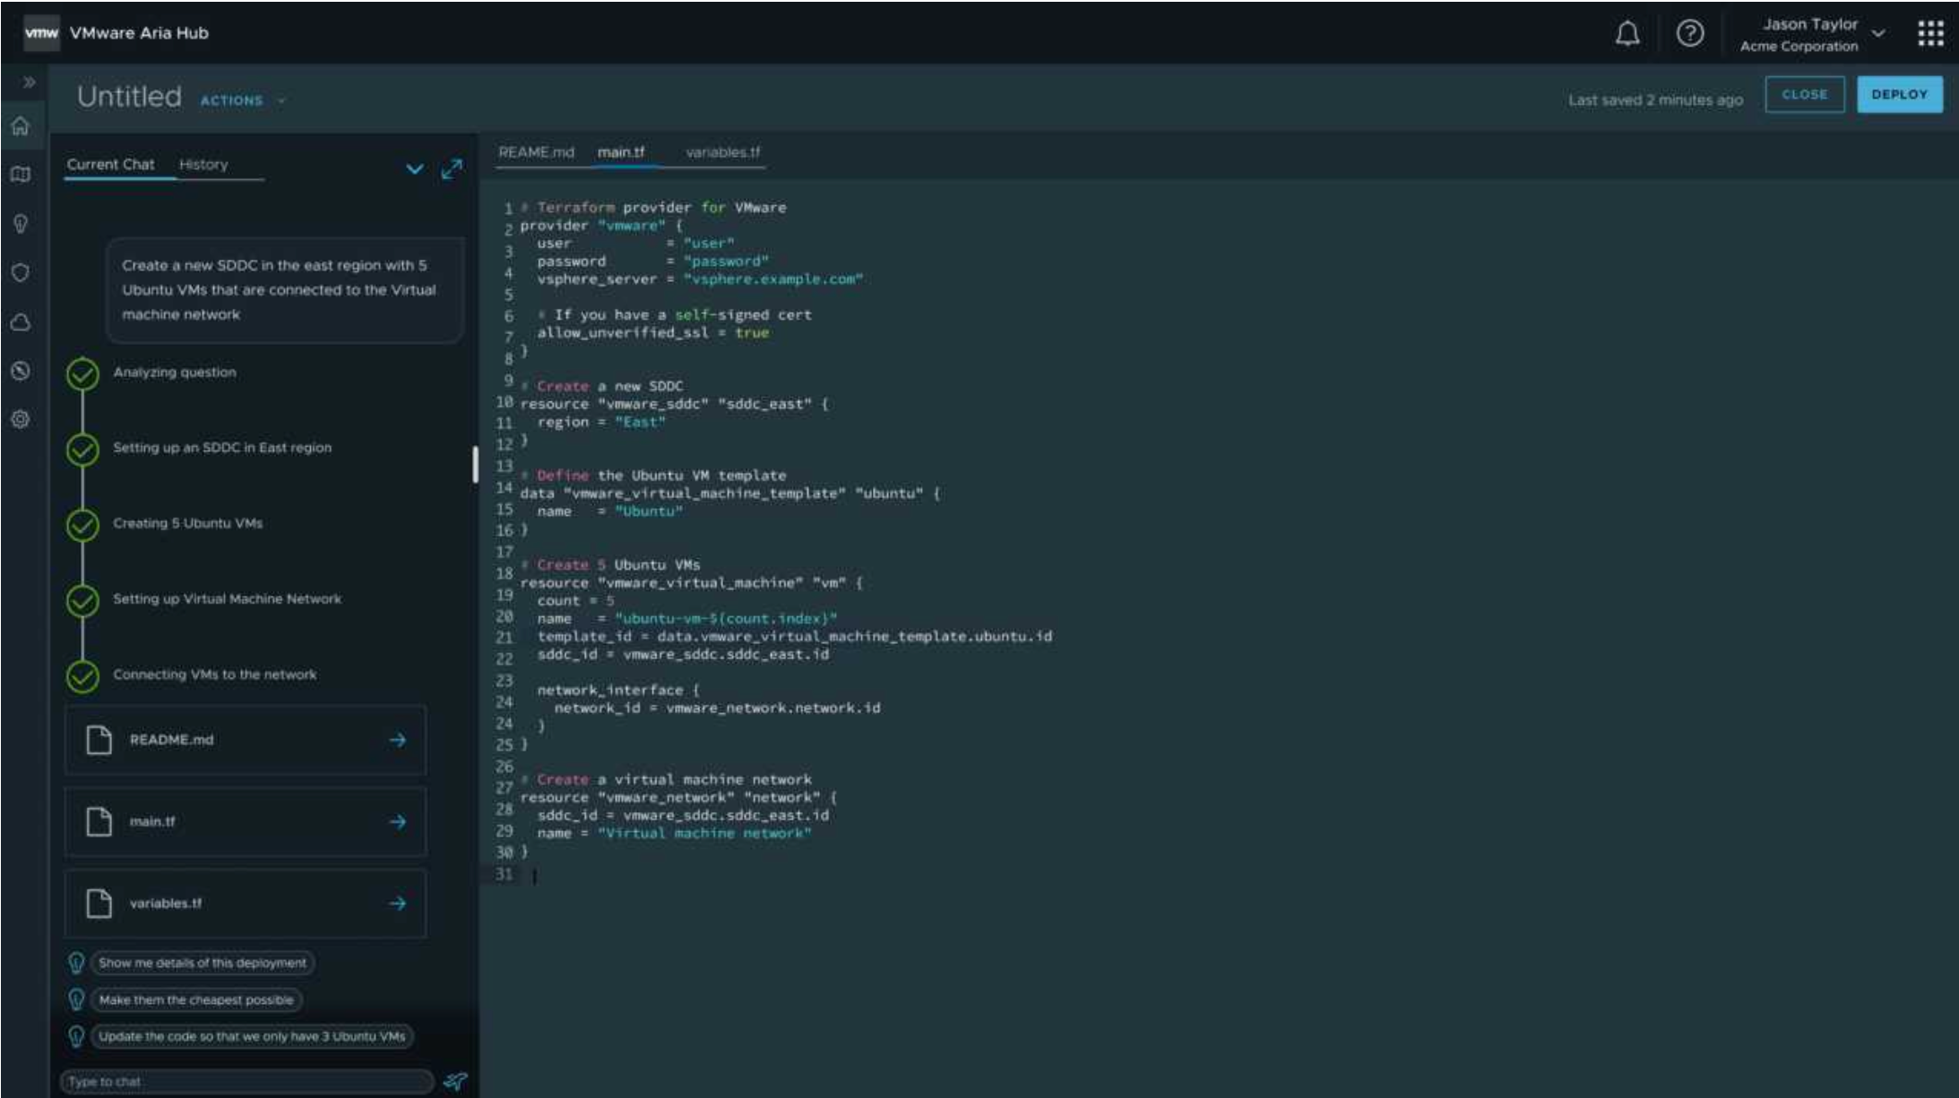Open the apps grid switcher
This screenshot has height=1098, width=1959.
pyautogui.click(x=1930, y=34)
